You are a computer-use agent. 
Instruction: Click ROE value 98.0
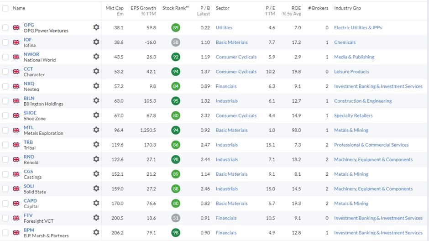tap(296, 130)
